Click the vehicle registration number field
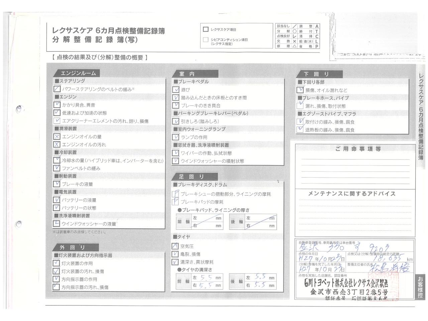 [355, 246]
